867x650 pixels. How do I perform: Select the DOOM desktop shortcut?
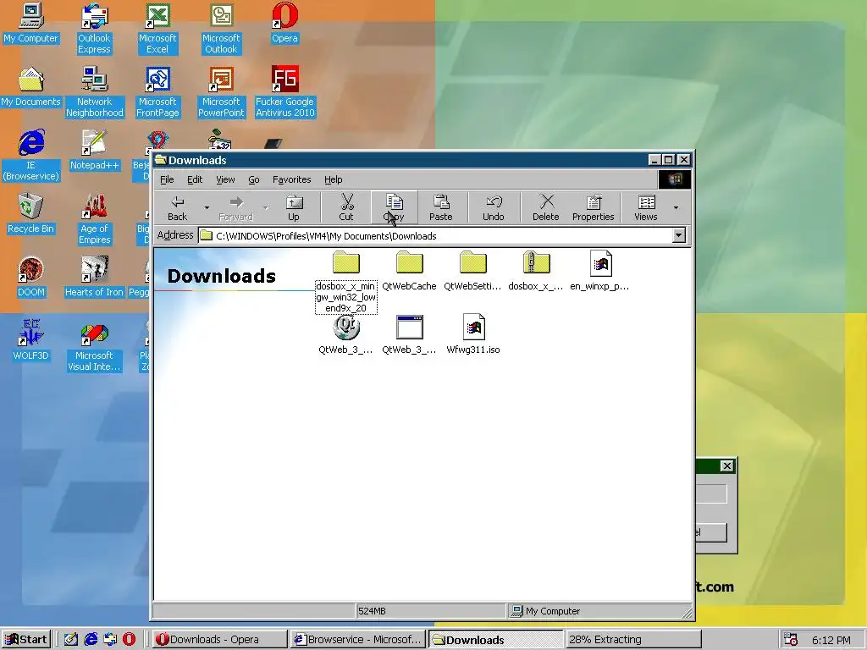[x=30, y=278]
